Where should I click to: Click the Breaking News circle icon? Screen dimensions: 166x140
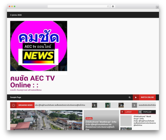click(13, 105)
